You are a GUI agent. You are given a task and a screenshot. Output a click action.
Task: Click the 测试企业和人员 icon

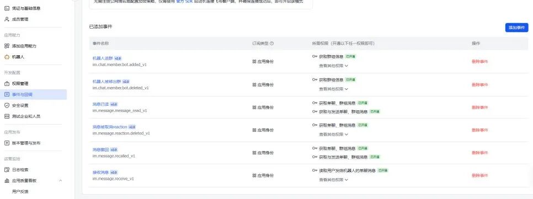pyautogui.click(x=7, y=116)
